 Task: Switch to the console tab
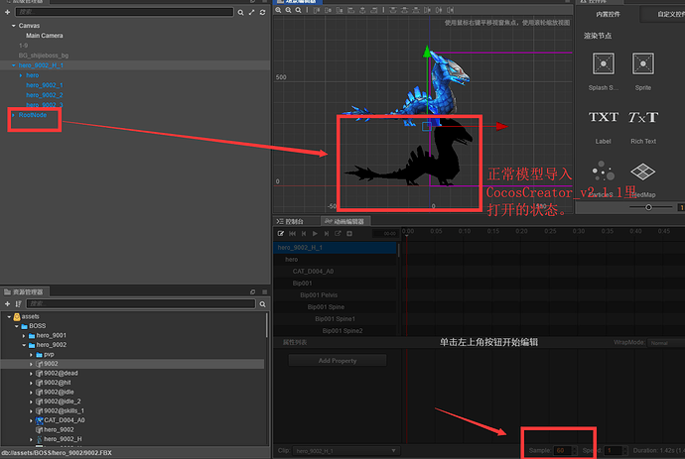pos(290,222)
